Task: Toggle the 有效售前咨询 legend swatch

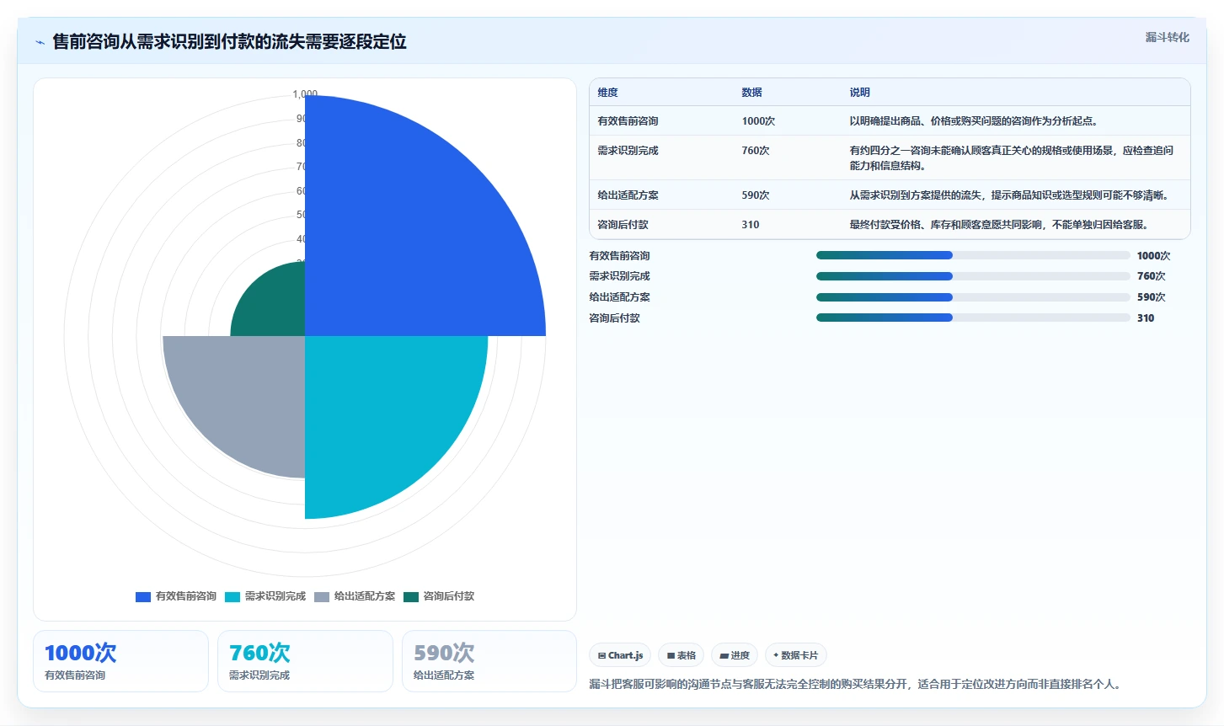Action: coord(143,596)
